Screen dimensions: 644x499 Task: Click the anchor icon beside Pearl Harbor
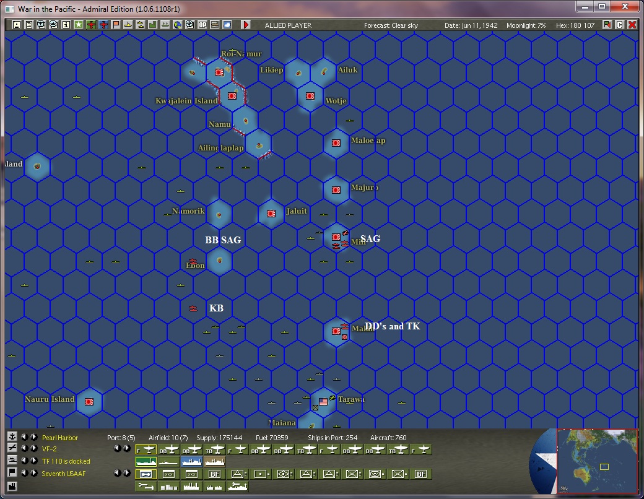(x=12, y=437)
